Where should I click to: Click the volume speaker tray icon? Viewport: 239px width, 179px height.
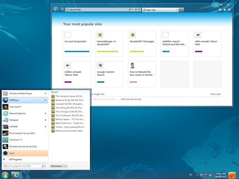[210, 175]
